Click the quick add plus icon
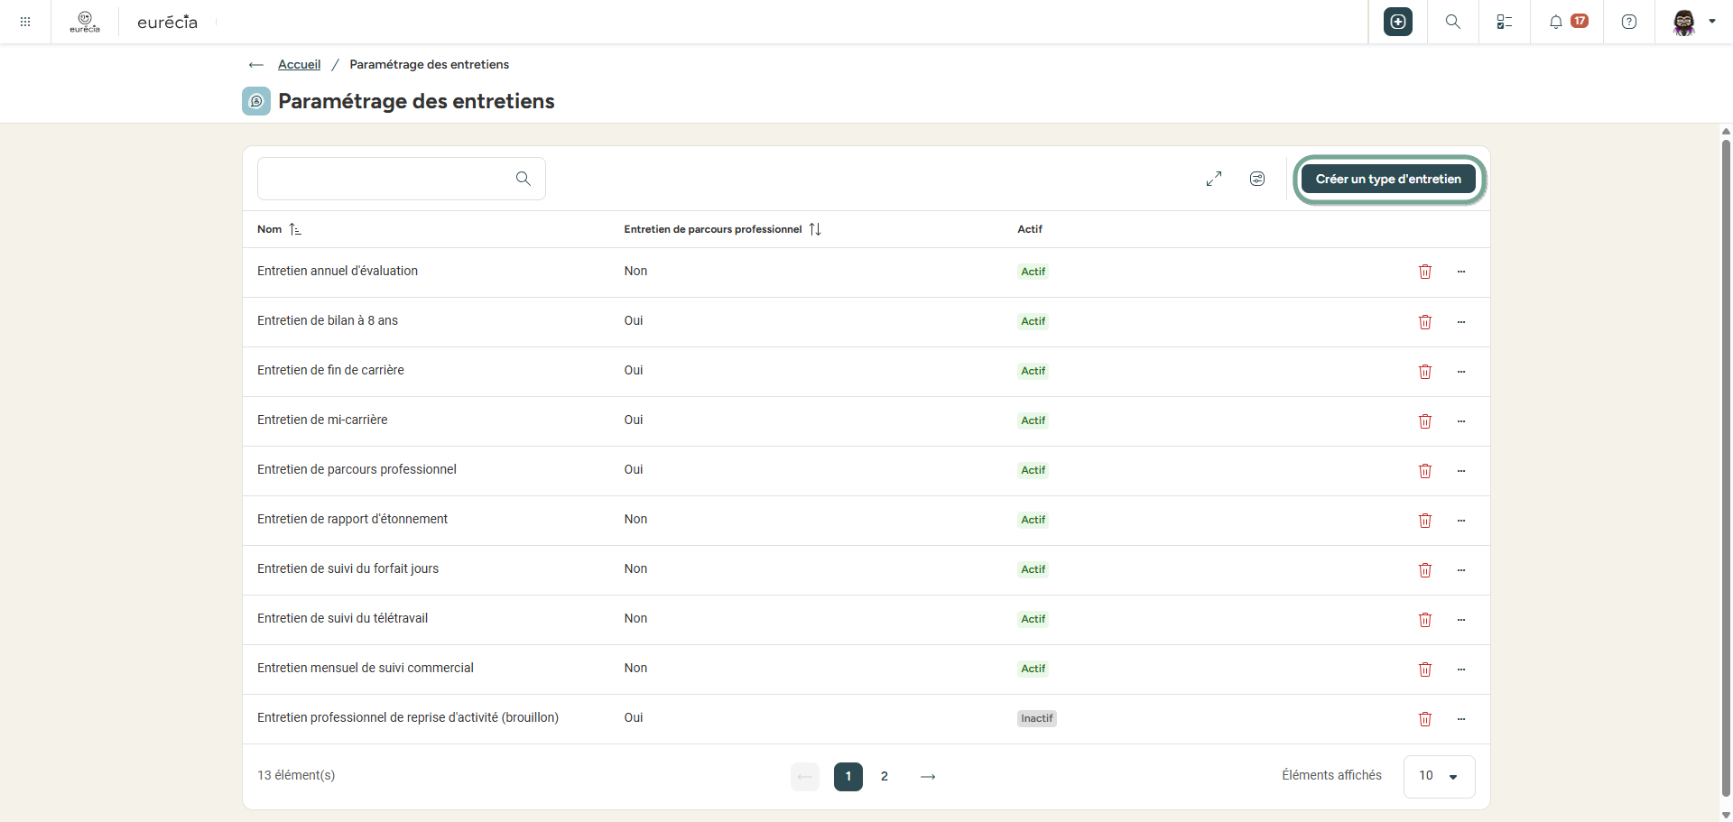The height and width of the screenshot is (822, 1733). pos(1398,22)
